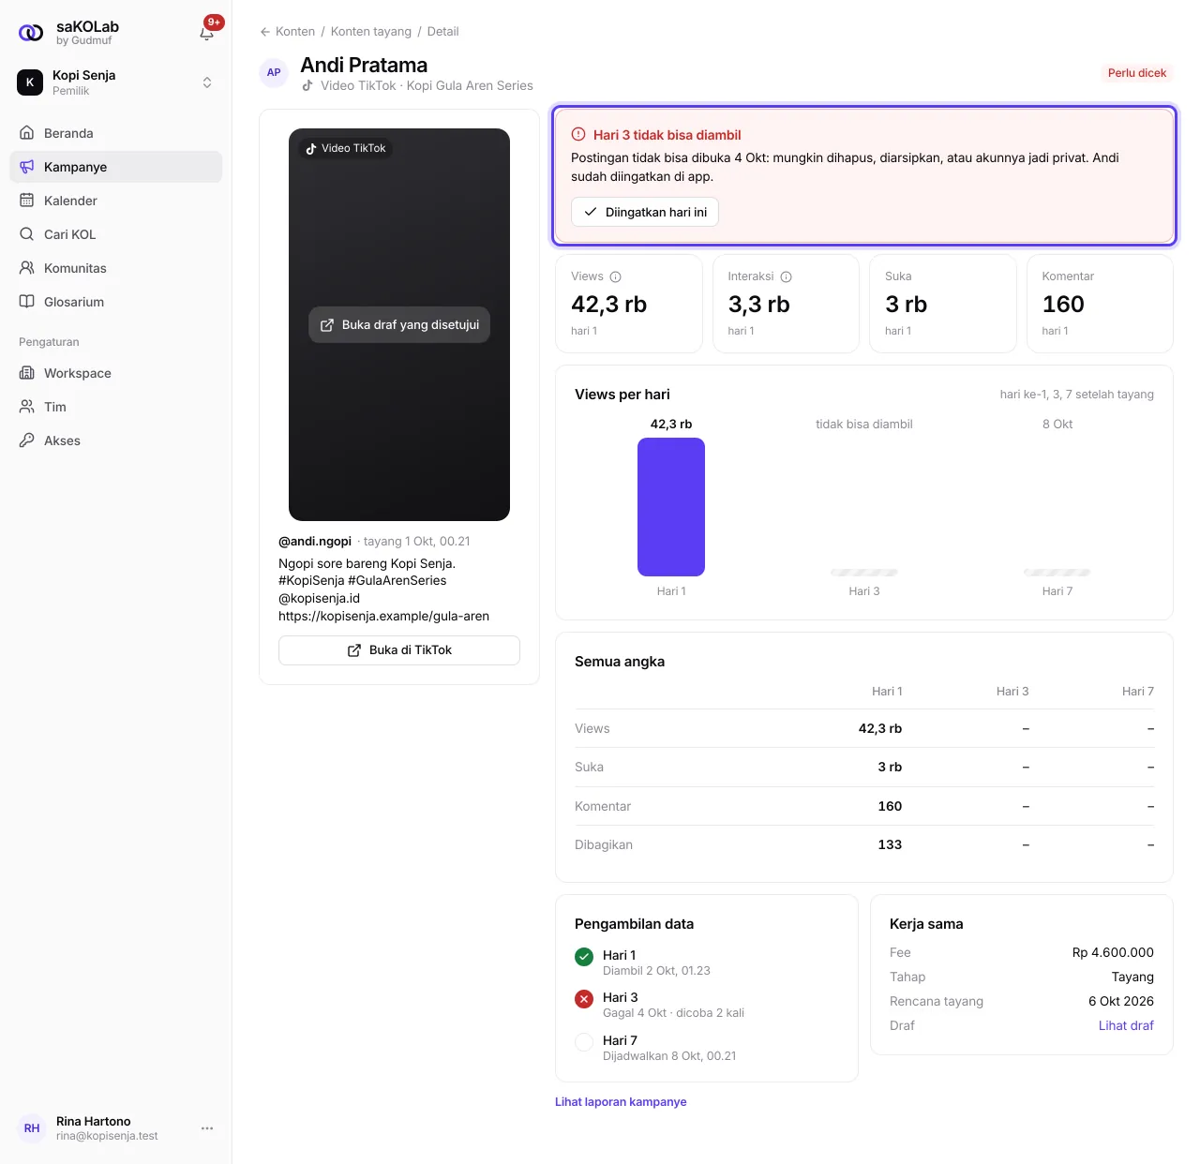Click the Hari 1 views bar

[671, 507]
